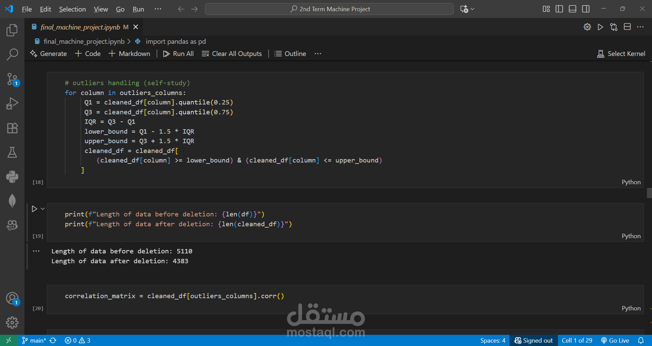The height and width of the screenshot is (346, 652).
Task: Open Copilot dropdown in title bar
Action: click(x=468, y=9)
